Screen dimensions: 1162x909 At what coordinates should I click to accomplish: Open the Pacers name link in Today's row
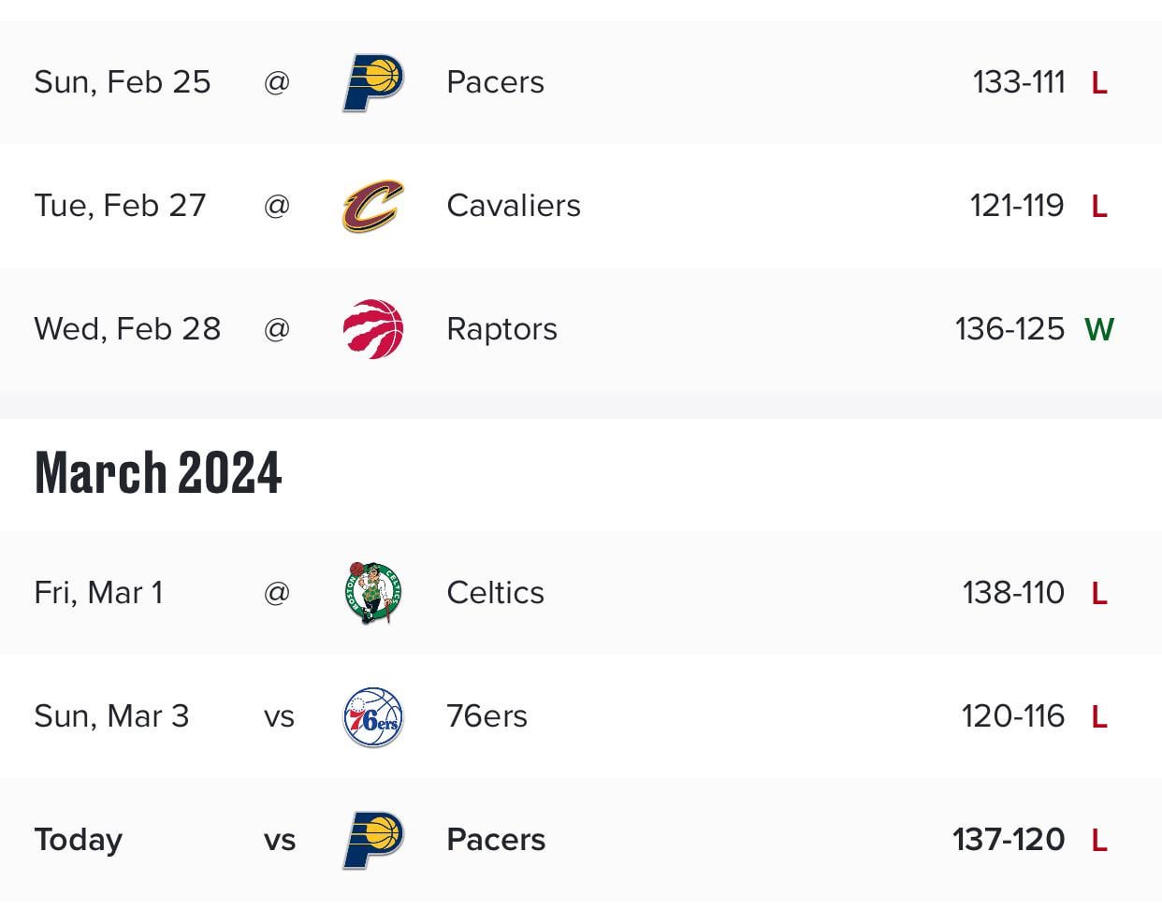[496, 840]
